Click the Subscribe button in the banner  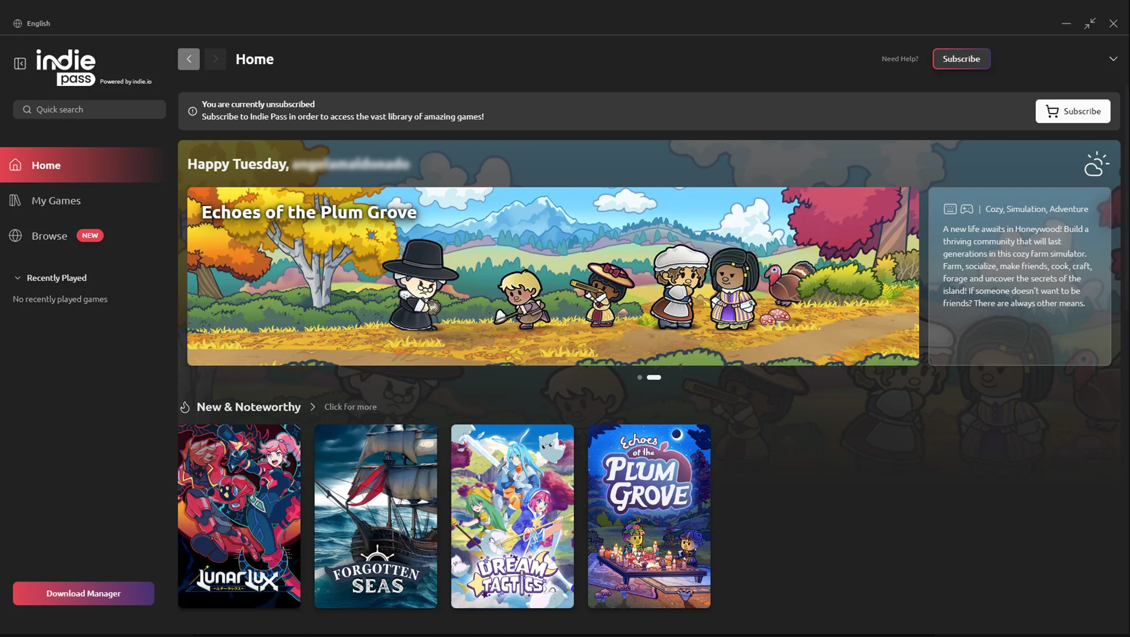tap(1073, 111)
